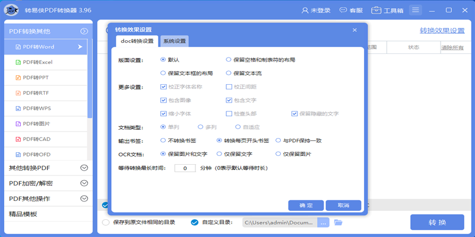Choose PDF转PPT in sidebar
Image resolution: width=475 pixels, height=237 pixels.
point(46,78)
